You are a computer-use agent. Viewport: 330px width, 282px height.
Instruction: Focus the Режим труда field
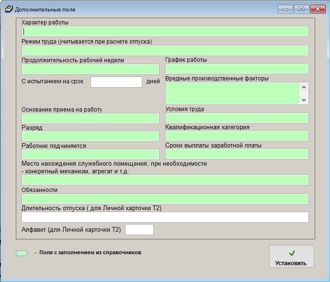coord(165,50)
